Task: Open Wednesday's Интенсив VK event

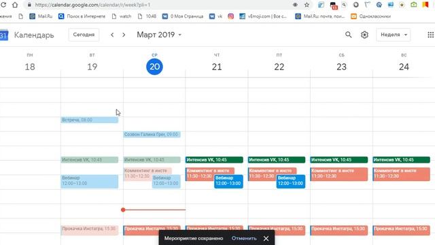Action: click(x=152, y=160)
